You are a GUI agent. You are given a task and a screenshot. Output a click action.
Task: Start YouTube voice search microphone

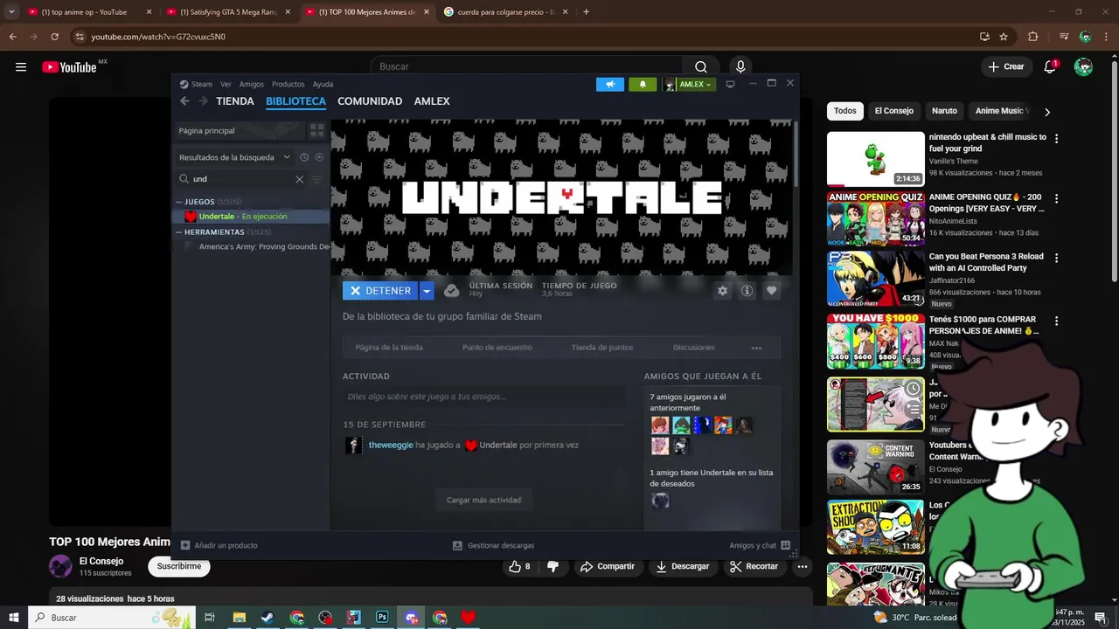[740, 66]
